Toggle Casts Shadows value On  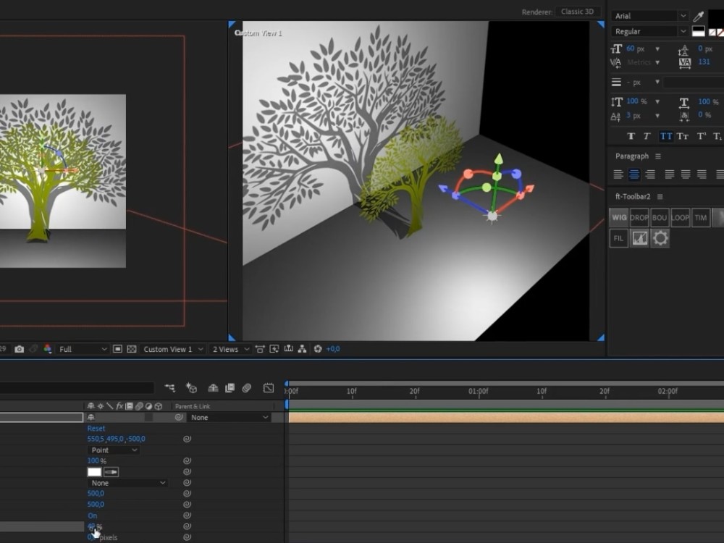(x=93, y=515)
